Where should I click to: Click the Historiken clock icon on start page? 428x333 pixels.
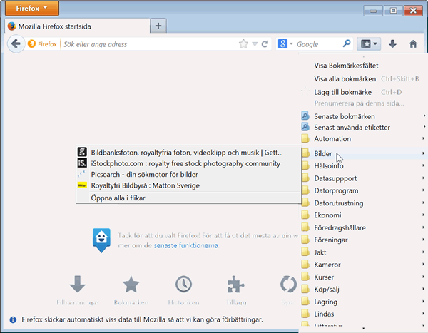(183, 284)
